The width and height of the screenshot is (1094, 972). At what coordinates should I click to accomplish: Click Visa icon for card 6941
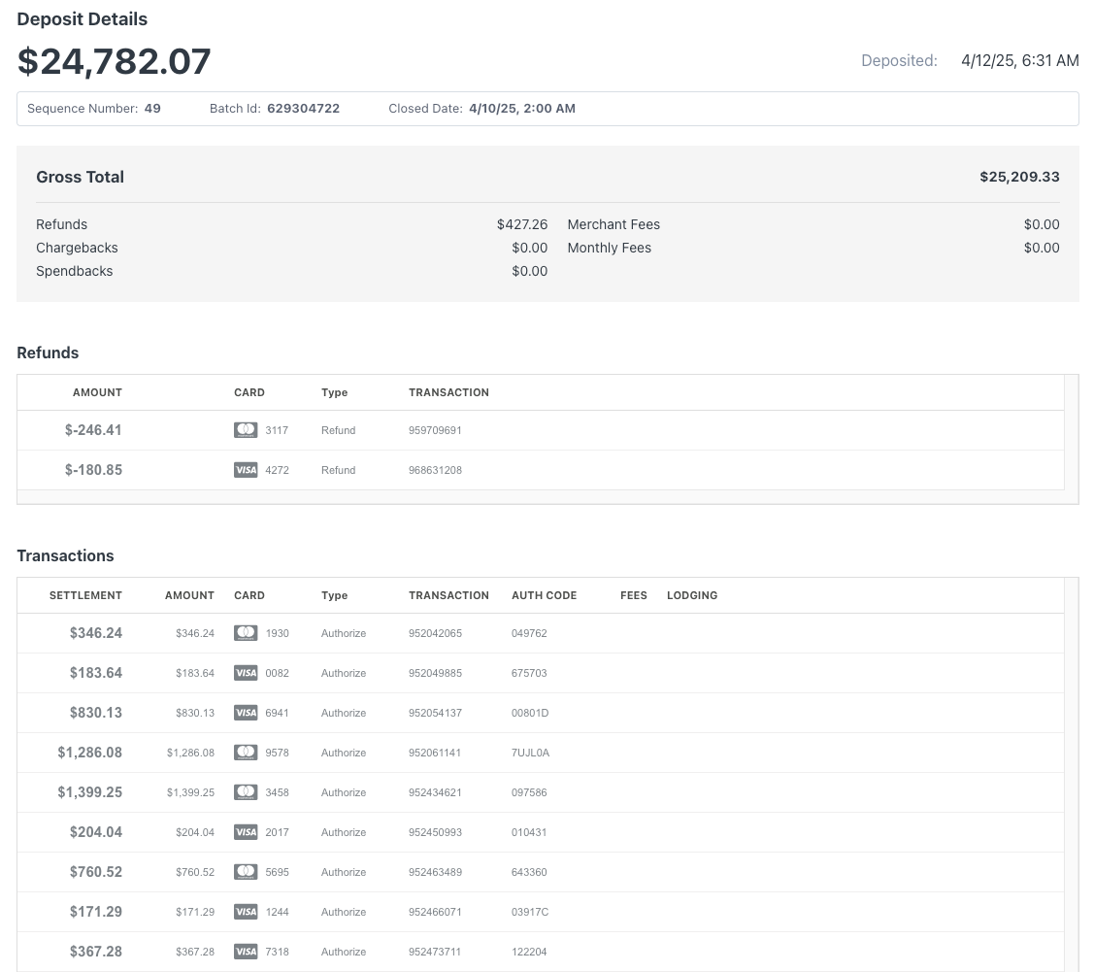[246, 713]
